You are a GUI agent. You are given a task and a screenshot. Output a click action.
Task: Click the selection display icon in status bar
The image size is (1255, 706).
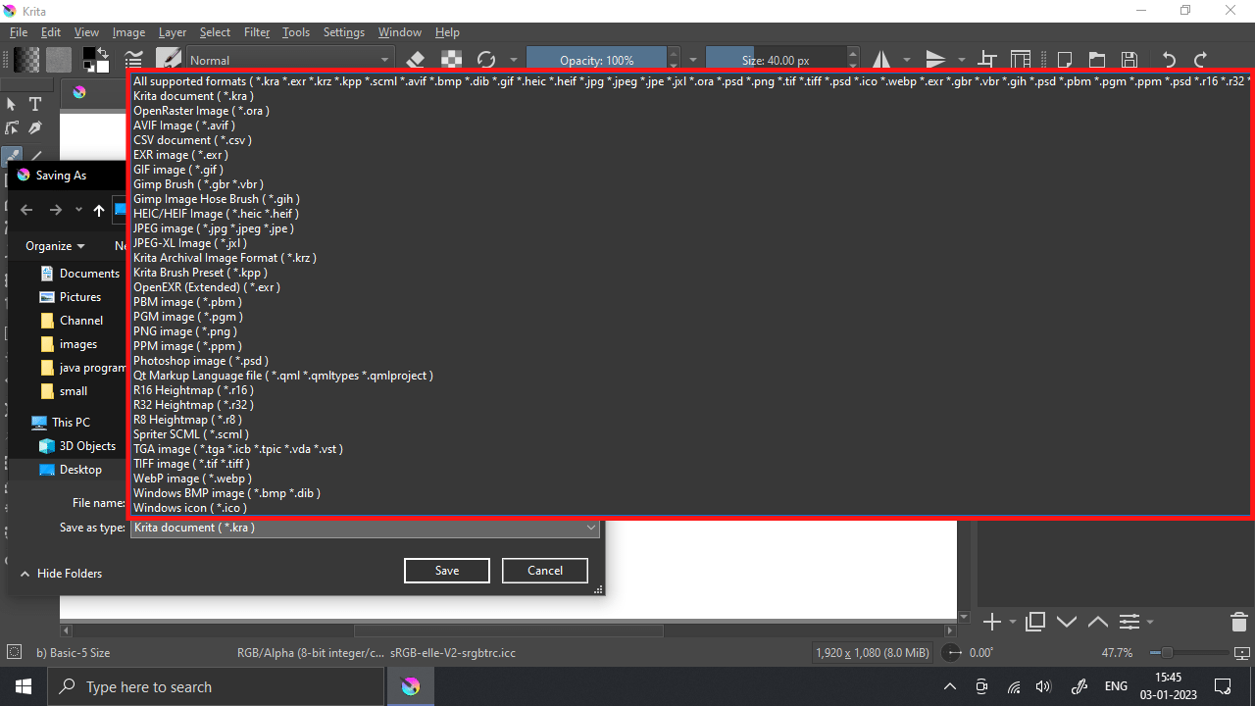coord(14,652)
